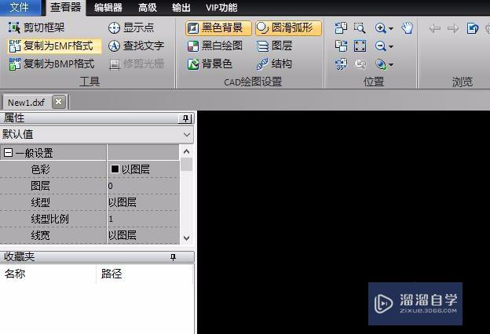Open the zoom in dropdown arrow
The height and width of the screenshot is (334, 490).
point(391,29)
